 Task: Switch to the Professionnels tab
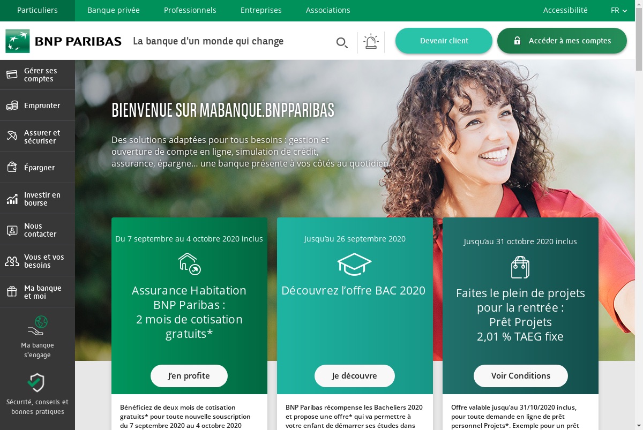coord(190,10)
